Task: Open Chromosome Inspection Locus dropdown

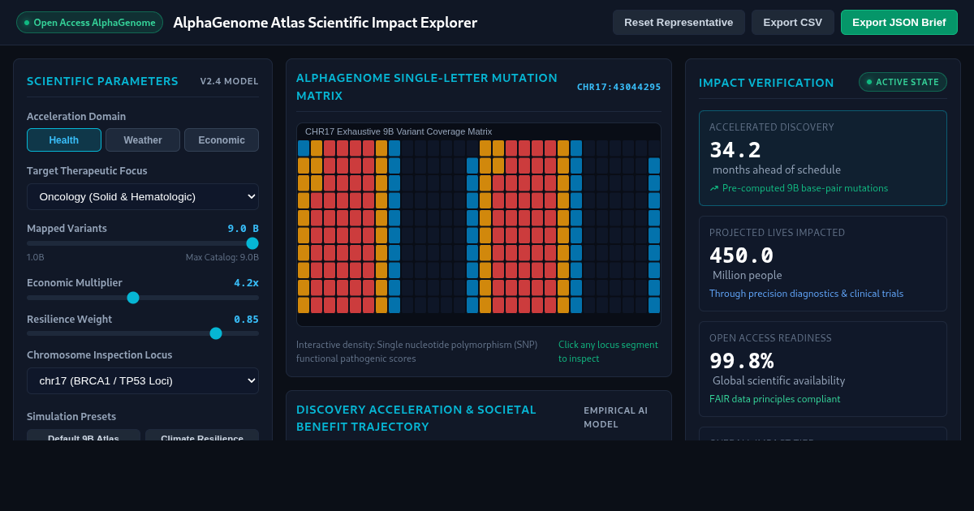Action: (143, 380)
